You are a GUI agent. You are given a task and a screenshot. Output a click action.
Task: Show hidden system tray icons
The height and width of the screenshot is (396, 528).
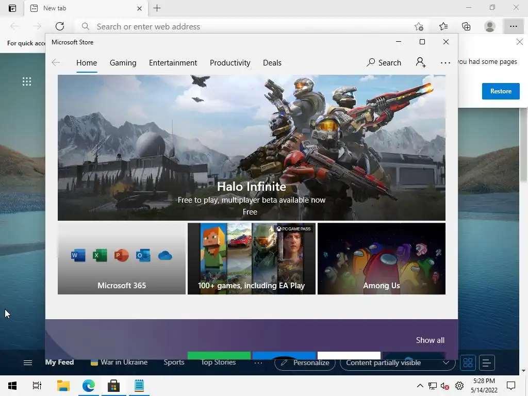420,386
